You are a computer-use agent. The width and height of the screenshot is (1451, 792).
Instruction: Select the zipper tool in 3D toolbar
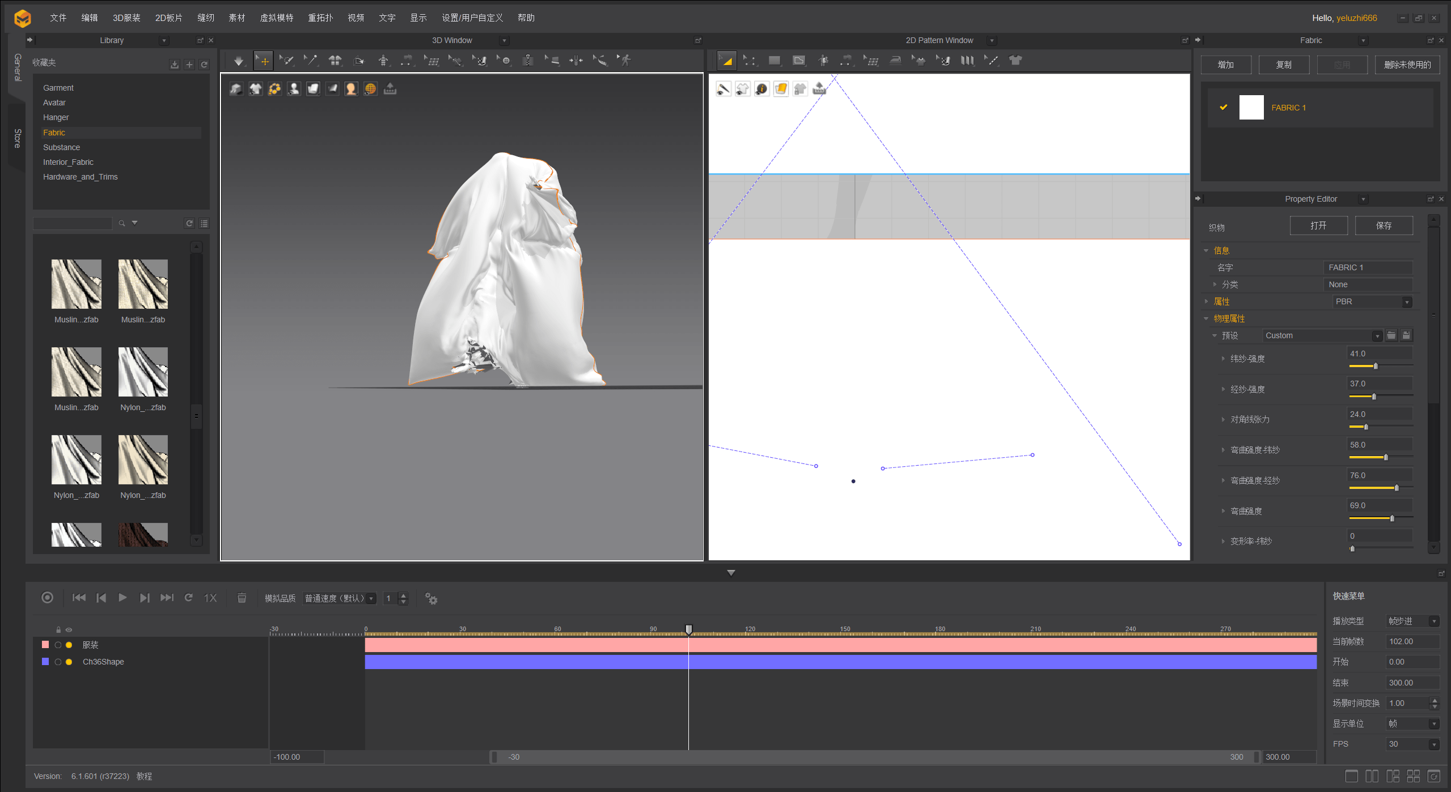click(x=528, y=61)
